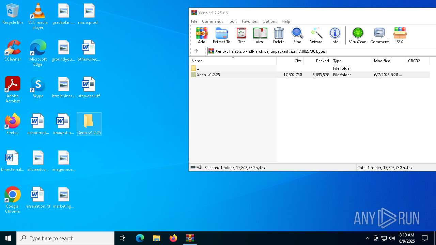Click the SFX toolbar icon
Screen dimensions: 436x245
click(x=400, y=35)
